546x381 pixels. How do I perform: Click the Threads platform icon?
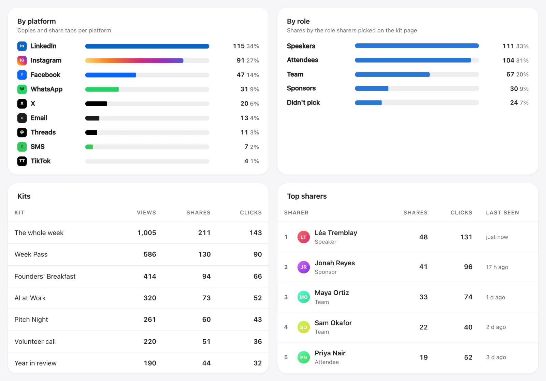(x=22, y=132)
